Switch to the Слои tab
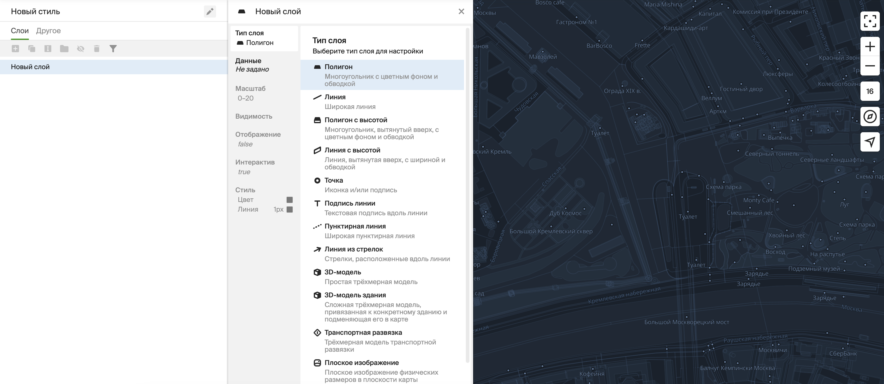Viewport: 884px width, 384px height. [20, 30]
